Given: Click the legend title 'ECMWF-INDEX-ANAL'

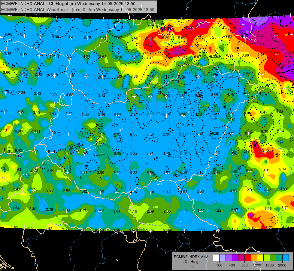Looking at the screenshot, I should click(192, 257).
